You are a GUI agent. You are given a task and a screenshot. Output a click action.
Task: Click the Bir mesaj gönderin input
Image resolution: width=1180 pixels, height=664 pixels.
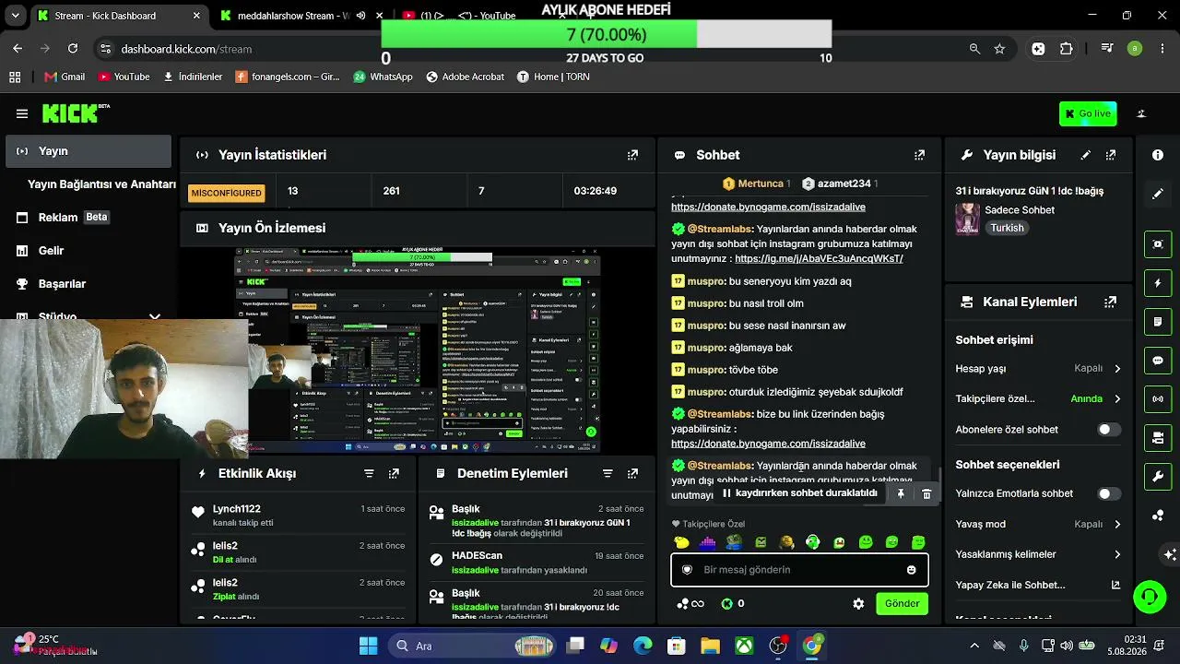coord(799,570)
